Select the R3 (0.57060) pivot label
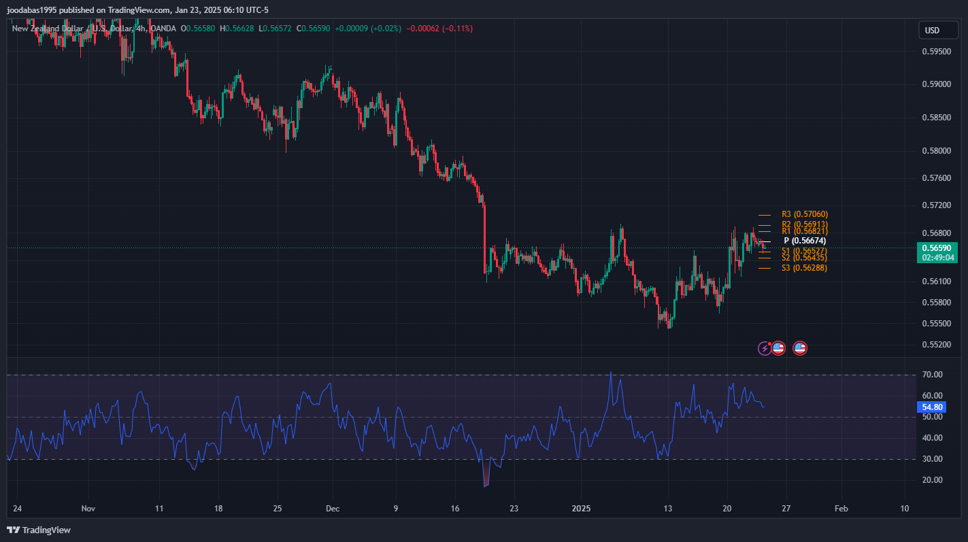 click(805, 214)
